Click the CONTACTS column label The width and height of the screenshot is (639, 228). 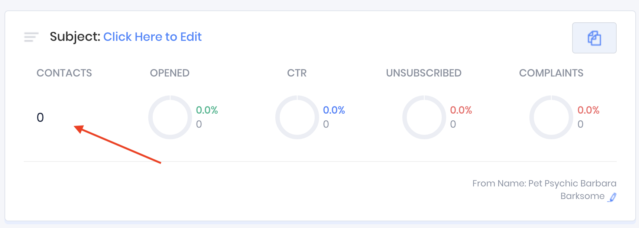click(x=64, y=73)
